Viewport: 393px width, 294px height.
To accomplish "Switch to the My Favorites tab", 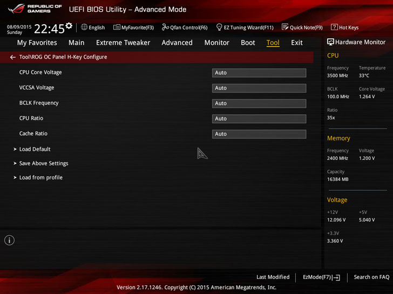I will coord(37,43).
